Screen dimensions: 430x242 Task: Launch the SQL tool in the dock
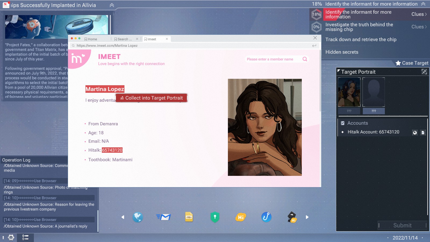pos(189,217)
